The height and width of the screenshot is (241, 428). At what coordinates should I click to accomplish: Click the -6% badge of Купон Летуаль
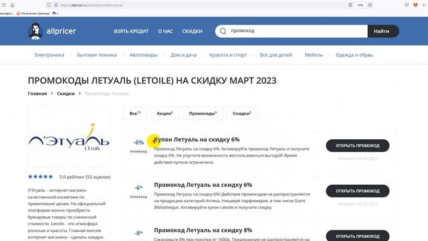(138, 143)
